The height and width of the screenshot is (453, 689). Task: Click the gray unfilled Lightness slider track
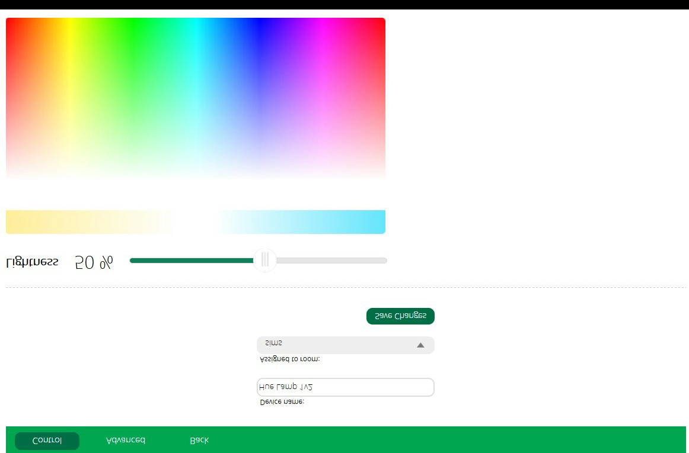click(332, 261)
